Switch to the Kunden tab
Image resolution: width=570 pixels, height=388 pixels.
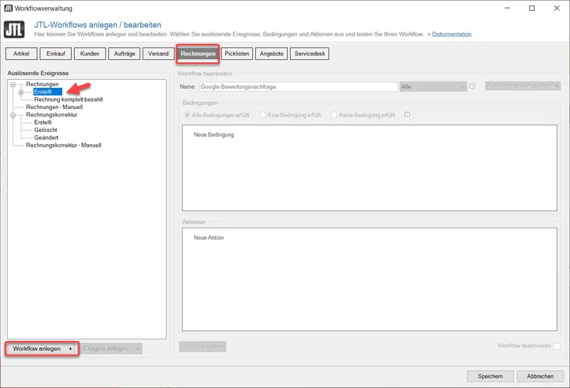(x=90, y=53)
